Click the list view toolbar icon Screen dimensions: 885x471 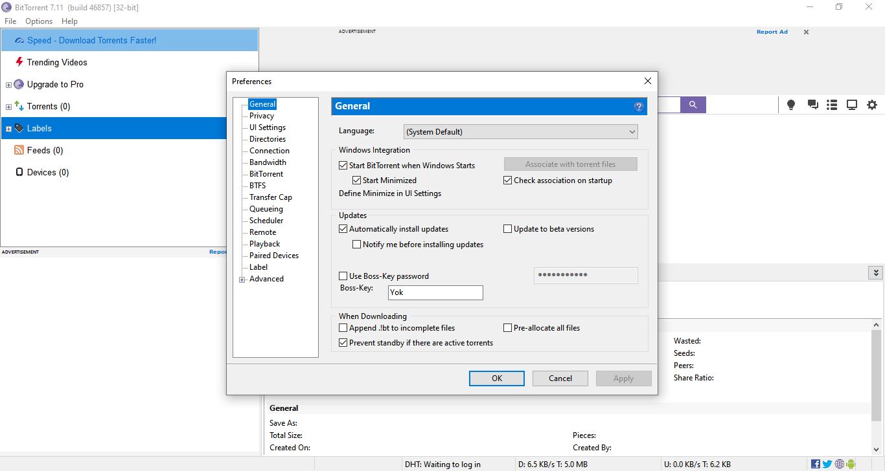(833, 105)
